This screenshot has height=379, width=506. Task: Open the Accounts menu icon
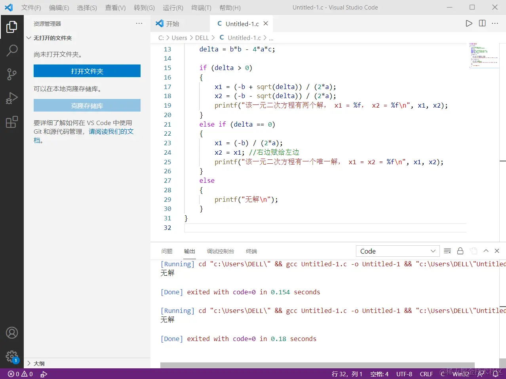[x=12, y=333]
